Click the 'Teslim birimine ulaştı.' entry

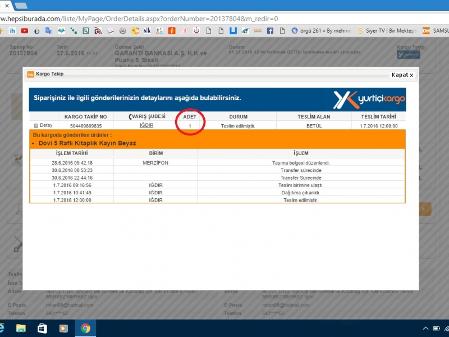click(301, 185)
